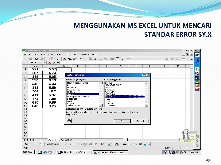
Task: Open the Insert menu
Action: click(x=50, y=55)
